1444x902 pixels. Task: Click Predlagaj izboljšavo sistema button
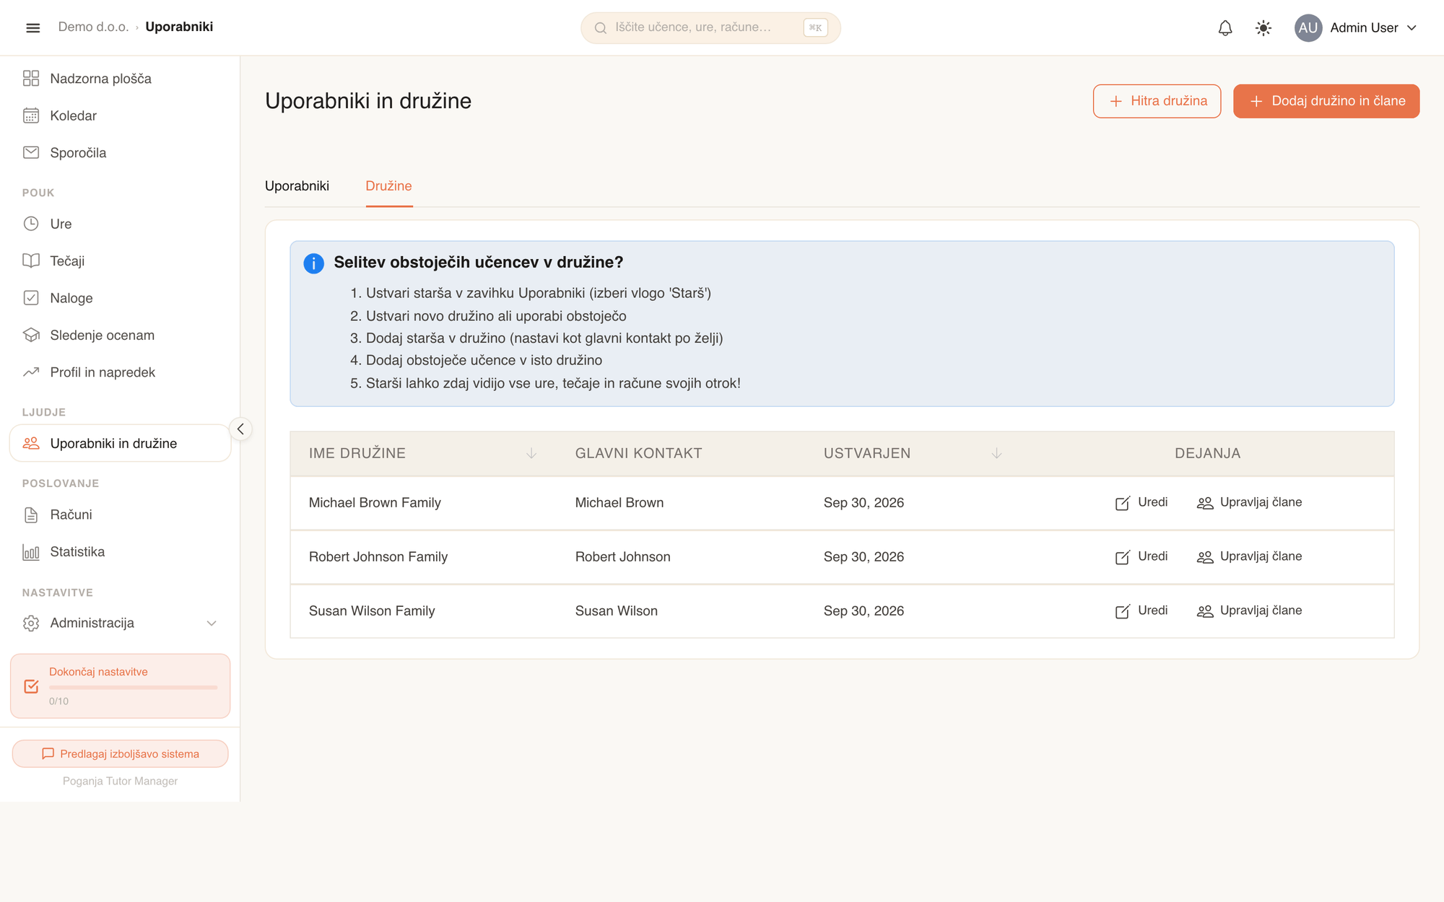coord(120,753)
